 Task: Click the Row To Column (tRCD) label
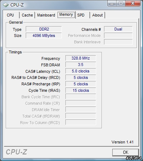pyautogui.click(x=40, y=123)
